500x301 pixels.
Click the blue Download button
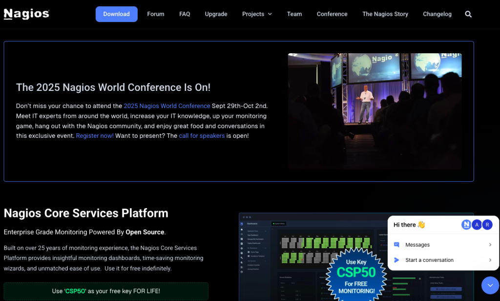pyautogui.click(x=116, y=14)
